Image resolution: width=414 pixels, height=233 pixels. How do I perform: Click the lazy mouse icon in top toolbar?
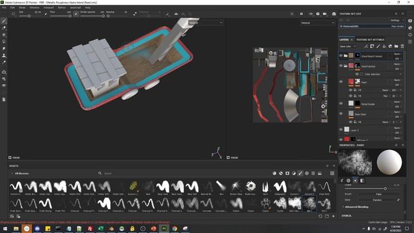tap(135, 14)
